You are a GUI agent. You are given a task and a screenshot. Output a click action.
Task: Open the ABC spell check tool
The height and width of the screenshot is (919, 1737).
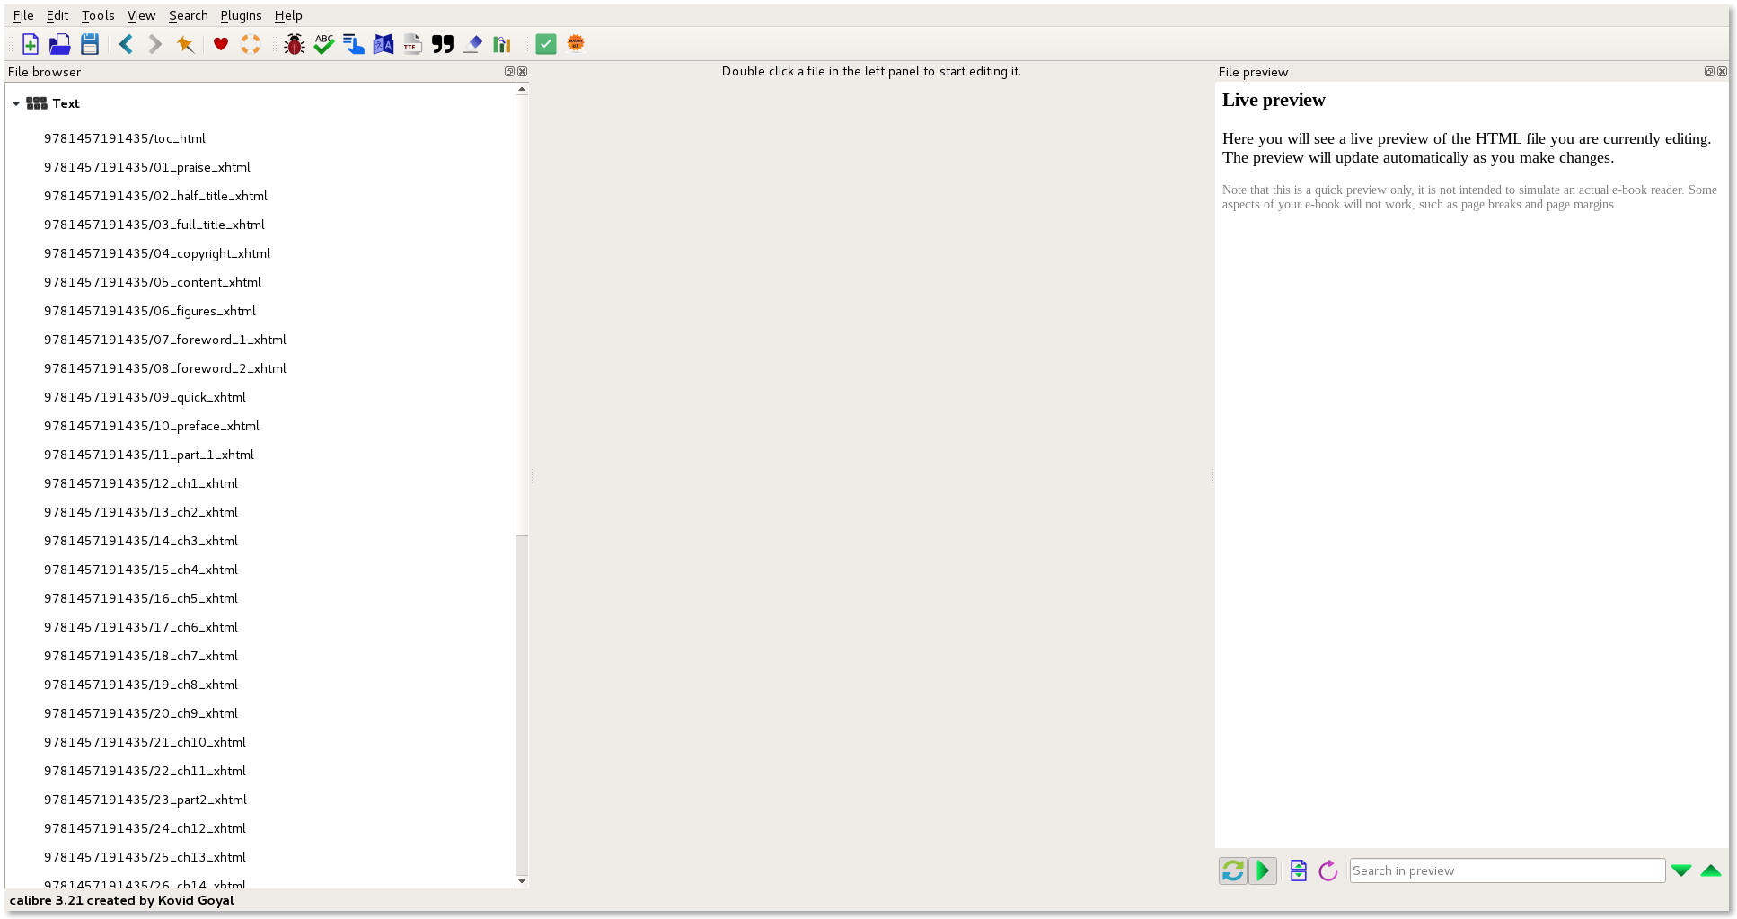click(x=324, y=44)
